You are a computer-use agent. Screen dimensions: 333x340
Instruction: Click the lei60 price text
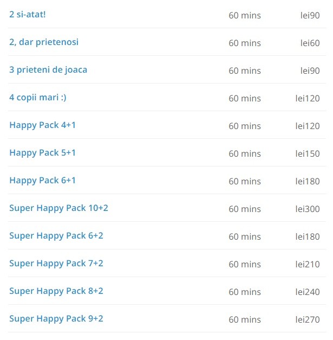pos(310,43)
